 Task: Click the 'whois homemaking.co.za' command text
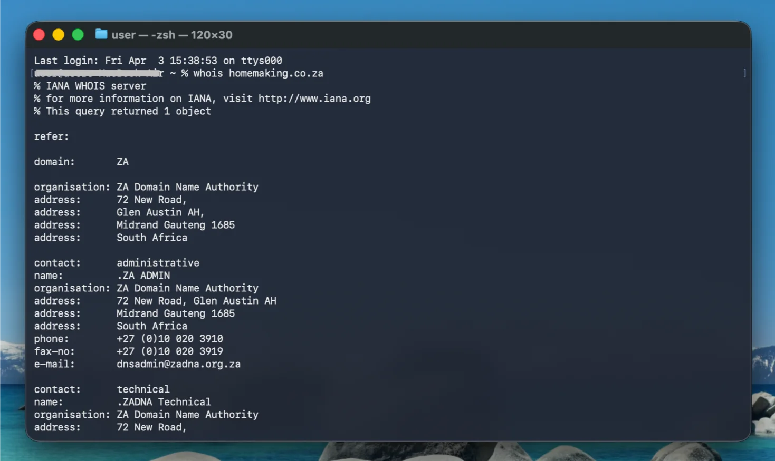(258, 73)
